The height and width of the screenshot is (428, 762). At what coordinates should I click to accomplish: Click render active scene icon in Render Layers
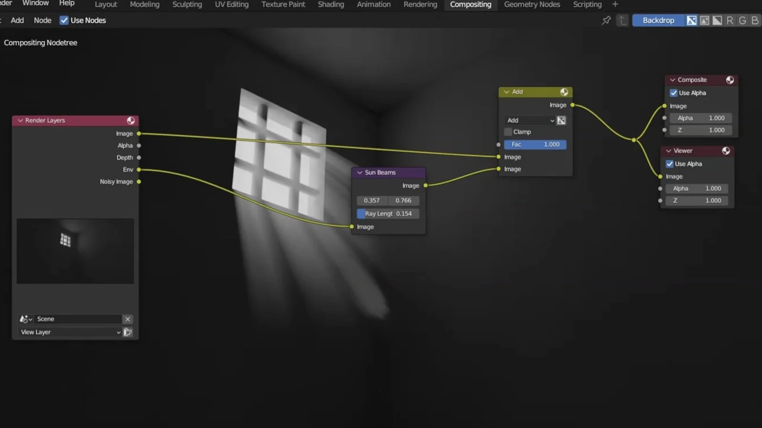click(128, 332)
